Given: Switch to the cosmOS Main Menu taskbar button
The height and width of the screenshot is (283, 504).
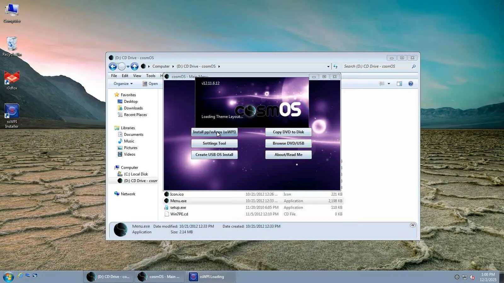Looking at the screenshot, I should tap(160, 277).
